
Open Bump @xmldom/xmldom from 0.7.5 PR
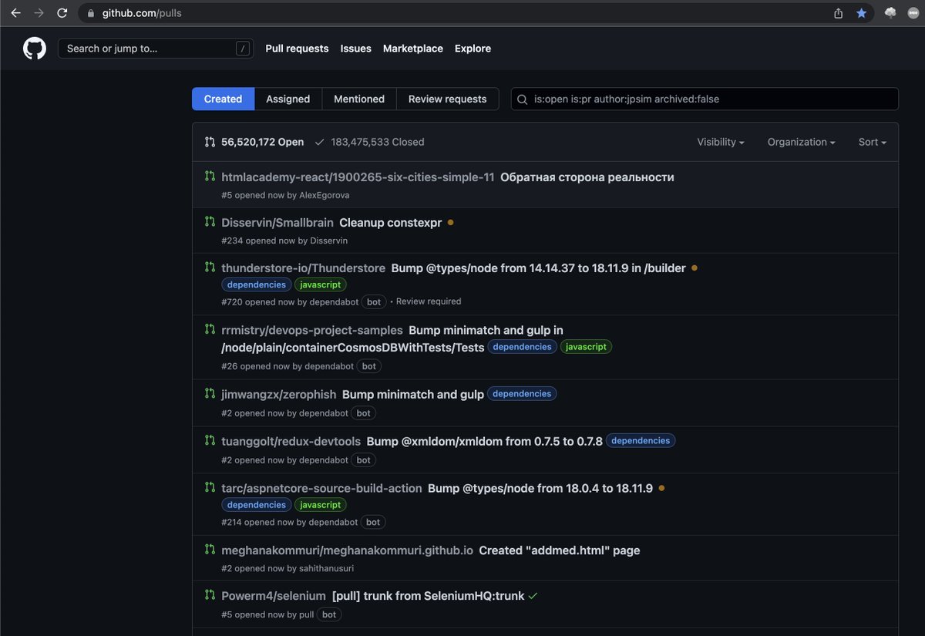click(485, 442)
